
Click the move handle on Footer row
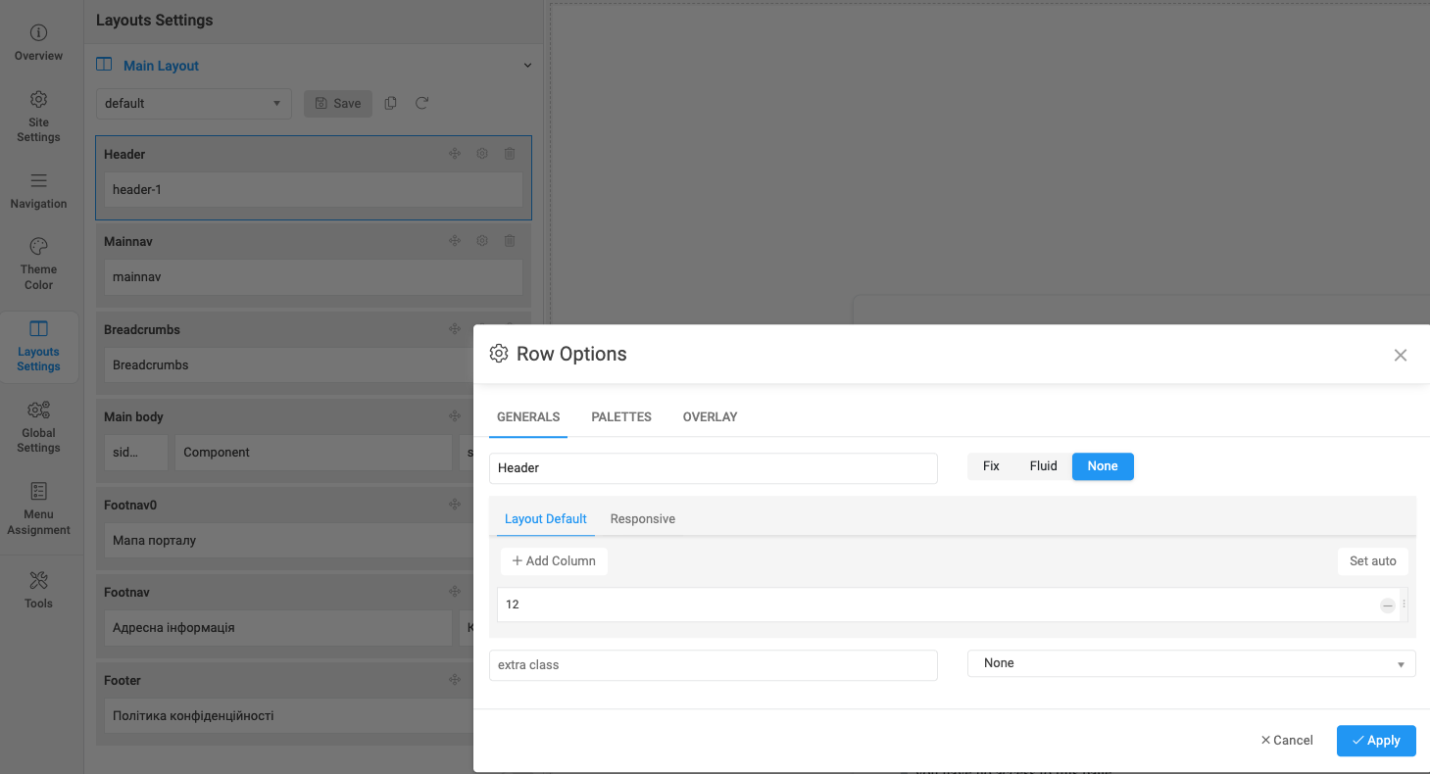(455, 680)
